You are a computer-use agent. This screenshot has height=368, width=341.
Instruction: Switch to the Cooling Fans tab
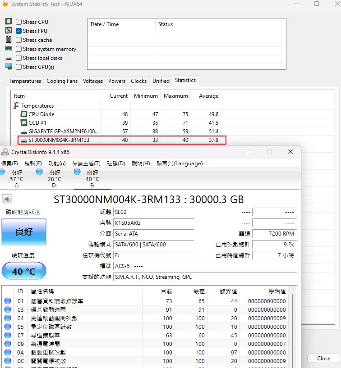(x=62, y=81)
